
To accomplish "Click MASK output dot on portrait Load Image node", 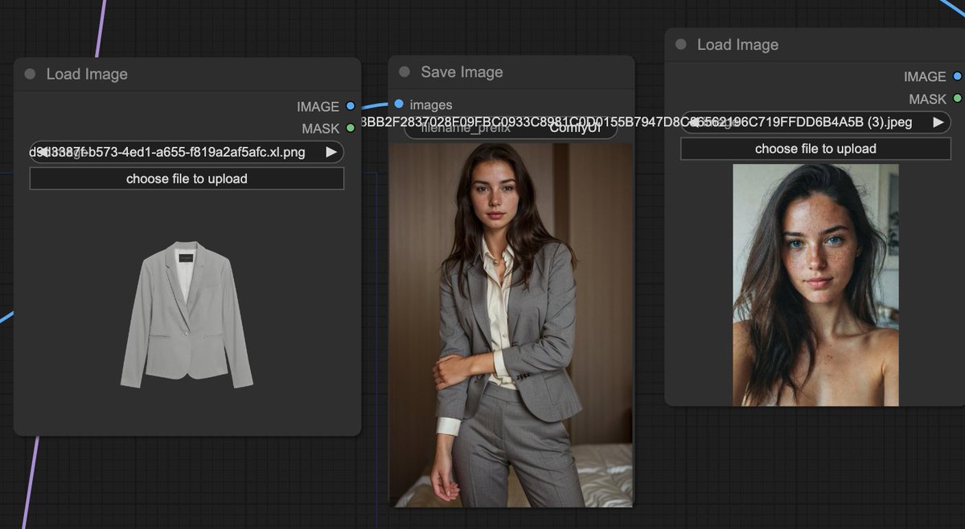I will (x=957, y=98).
